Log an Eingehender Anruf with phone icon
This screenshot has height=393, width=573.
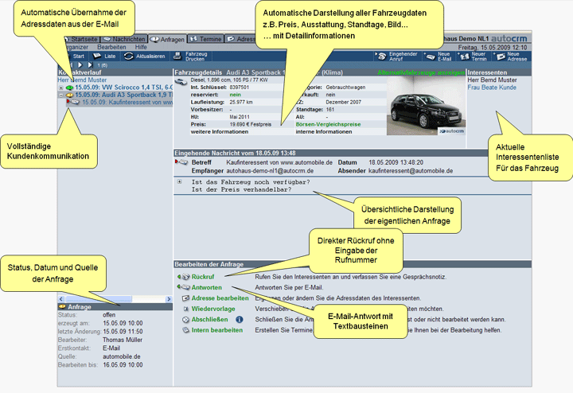coord(381,56)
